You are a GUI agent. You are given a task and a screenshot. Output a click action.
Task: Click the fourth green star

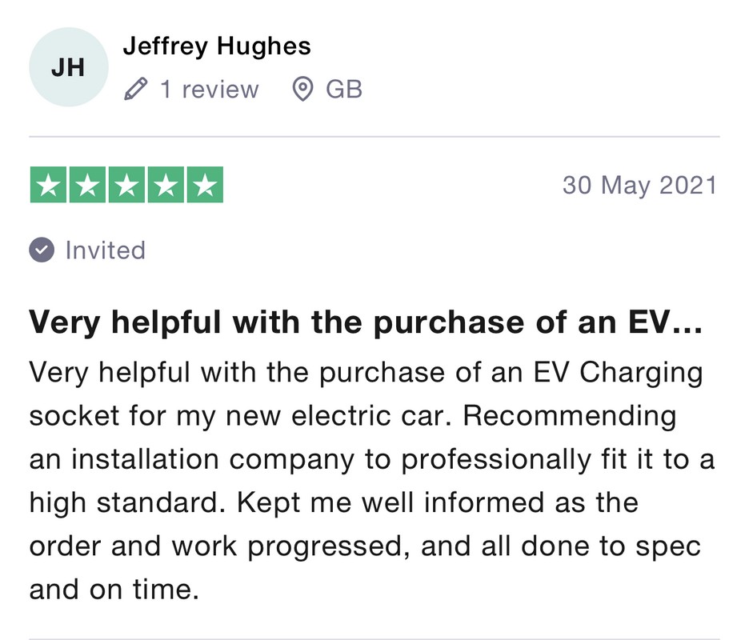pos(166,185)
